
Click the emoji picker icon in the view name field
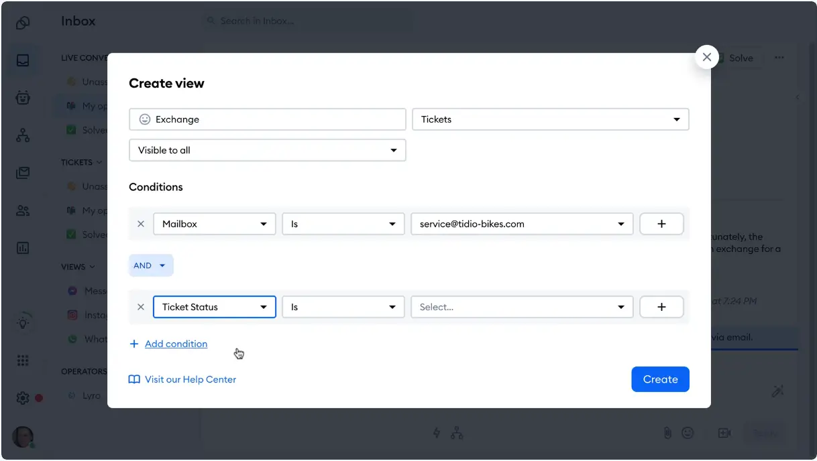(144, 119)
